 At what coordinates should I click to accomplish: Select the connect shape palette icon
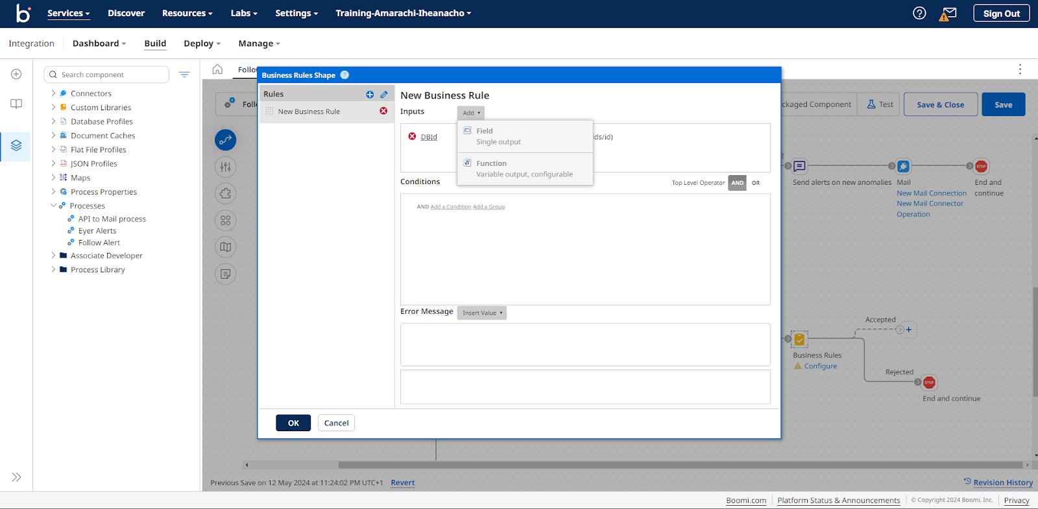(x=225, y=140)
